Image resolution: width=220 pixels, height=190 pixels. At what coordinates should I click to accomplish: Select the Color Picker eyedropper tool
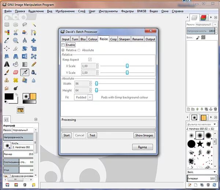point(7,41)
